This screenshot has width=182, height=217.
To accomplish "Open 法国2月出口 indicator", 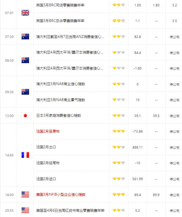I will 46,147.
